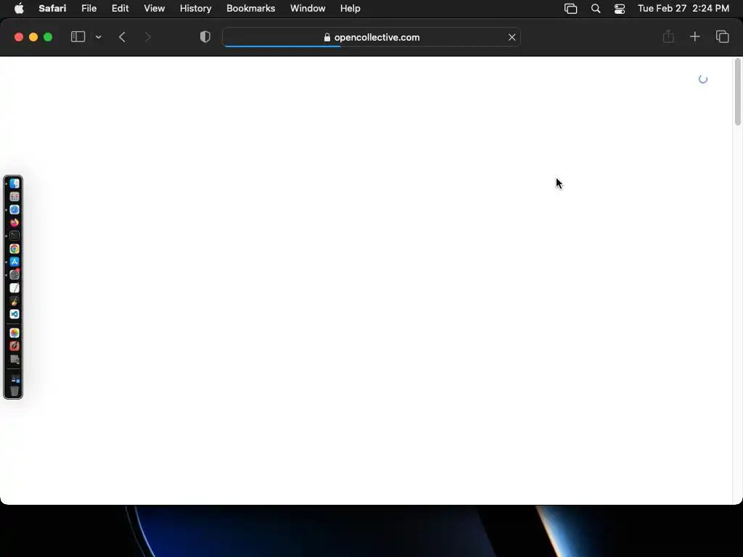Viewport: 743px width, 557px height.
Task: Open the stacked windows item in dock
Action: (15, 379)
